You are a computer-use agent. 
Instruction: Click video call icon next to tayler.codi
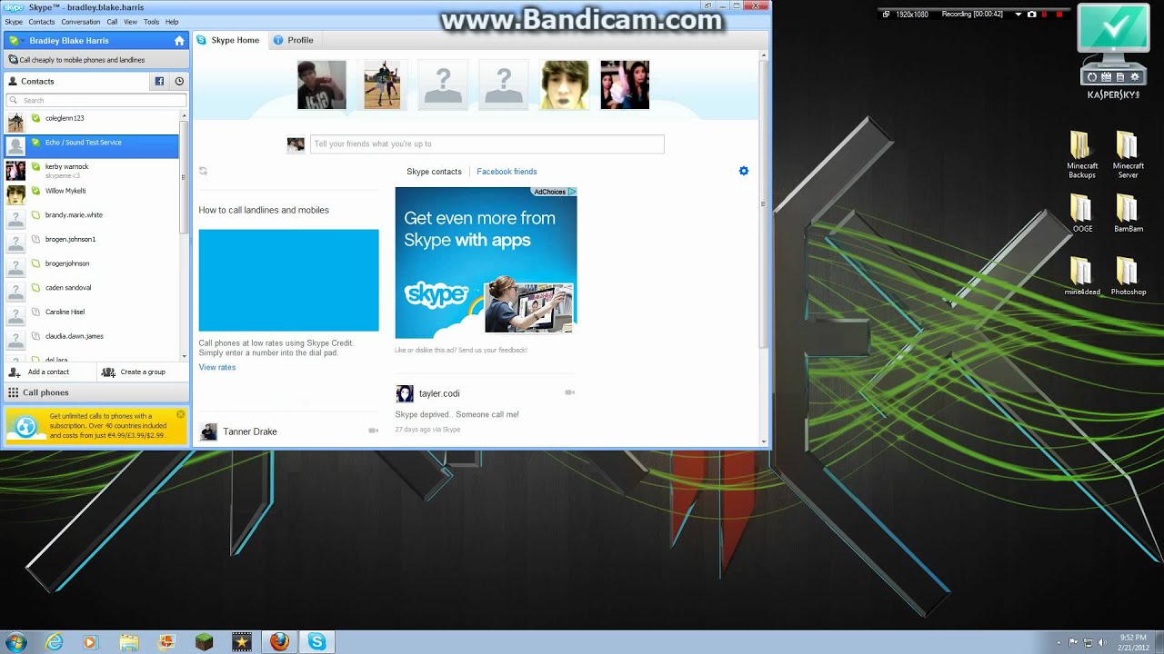click(x=569, y=392)
